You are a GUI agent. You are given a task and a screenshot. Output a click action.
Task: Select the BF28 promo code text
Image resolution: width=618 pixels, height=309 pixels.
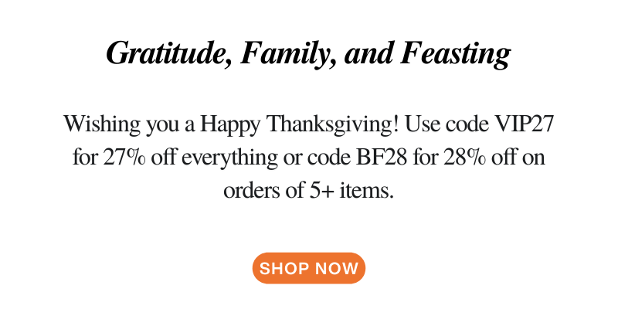(381, 158)
